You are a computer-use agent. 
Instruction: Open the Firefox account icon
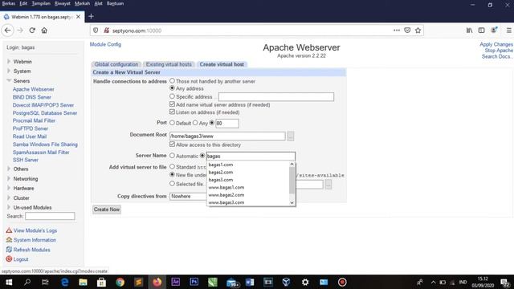494,31
